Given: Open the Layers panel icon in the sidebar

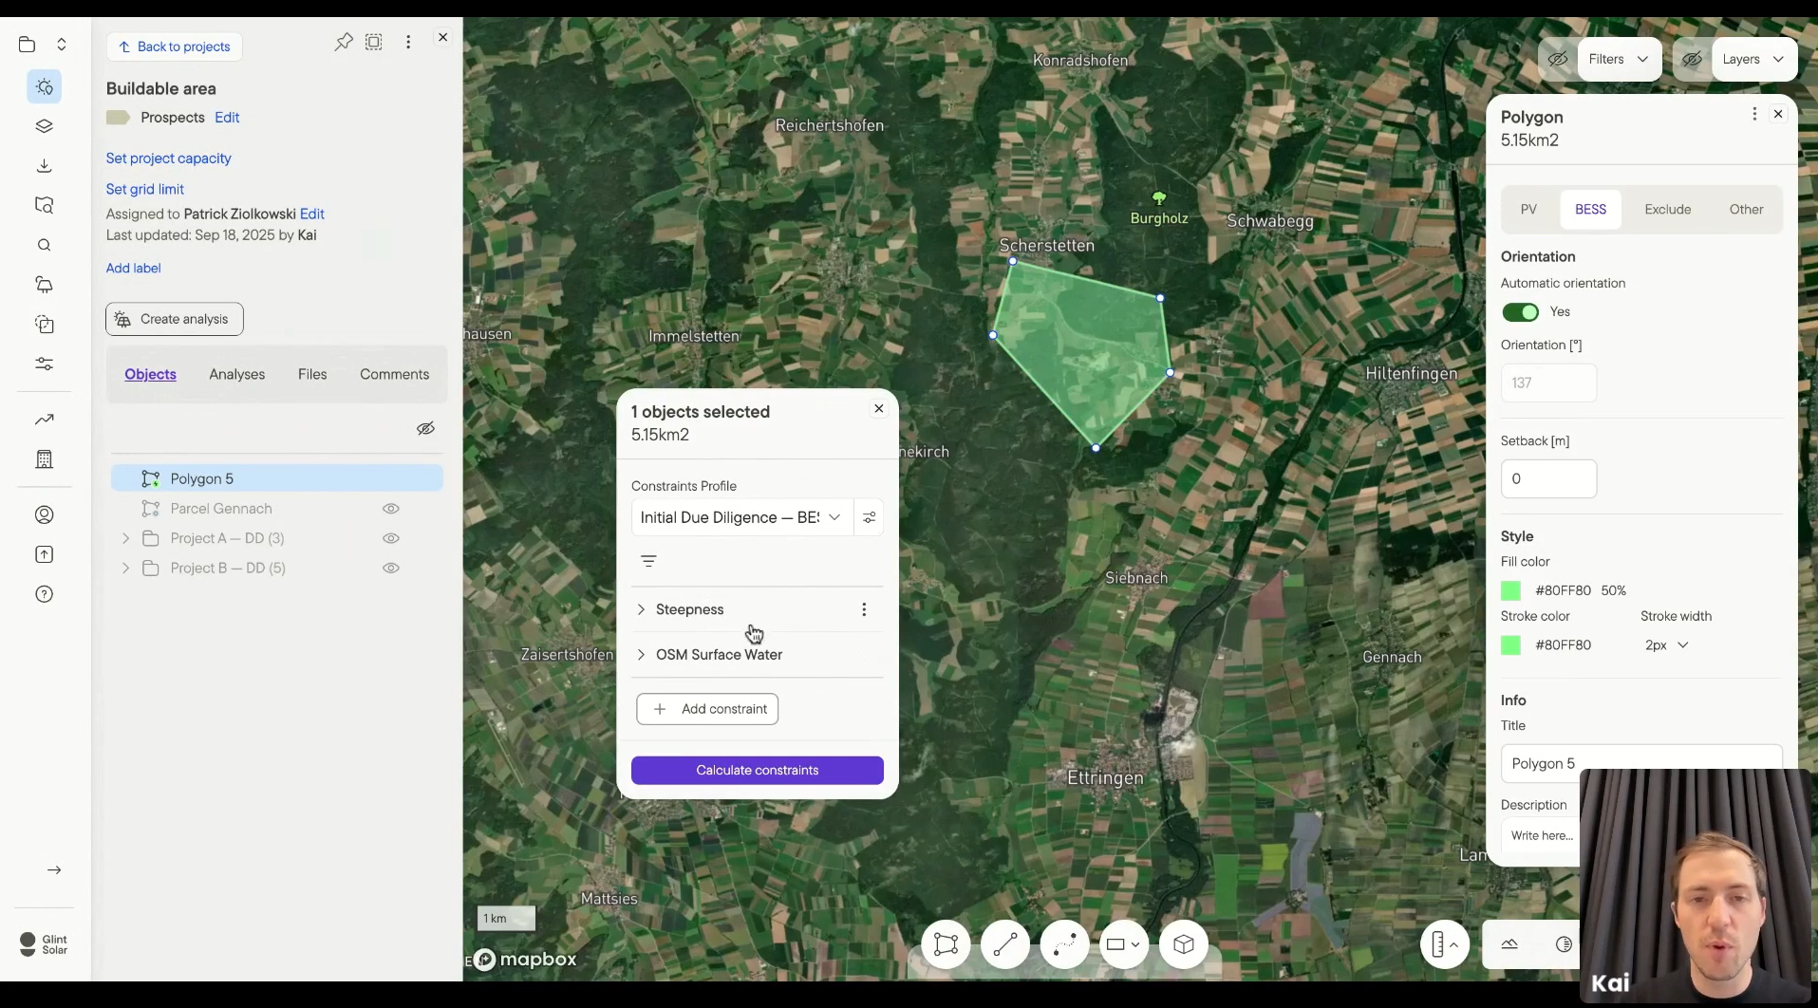Looking at the screenshot, I should (x=44, y=125).
